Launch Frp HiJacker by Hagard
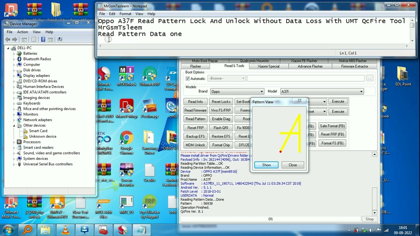The height and width of the screenshot is (236, 420). click(x=150, y=207)
